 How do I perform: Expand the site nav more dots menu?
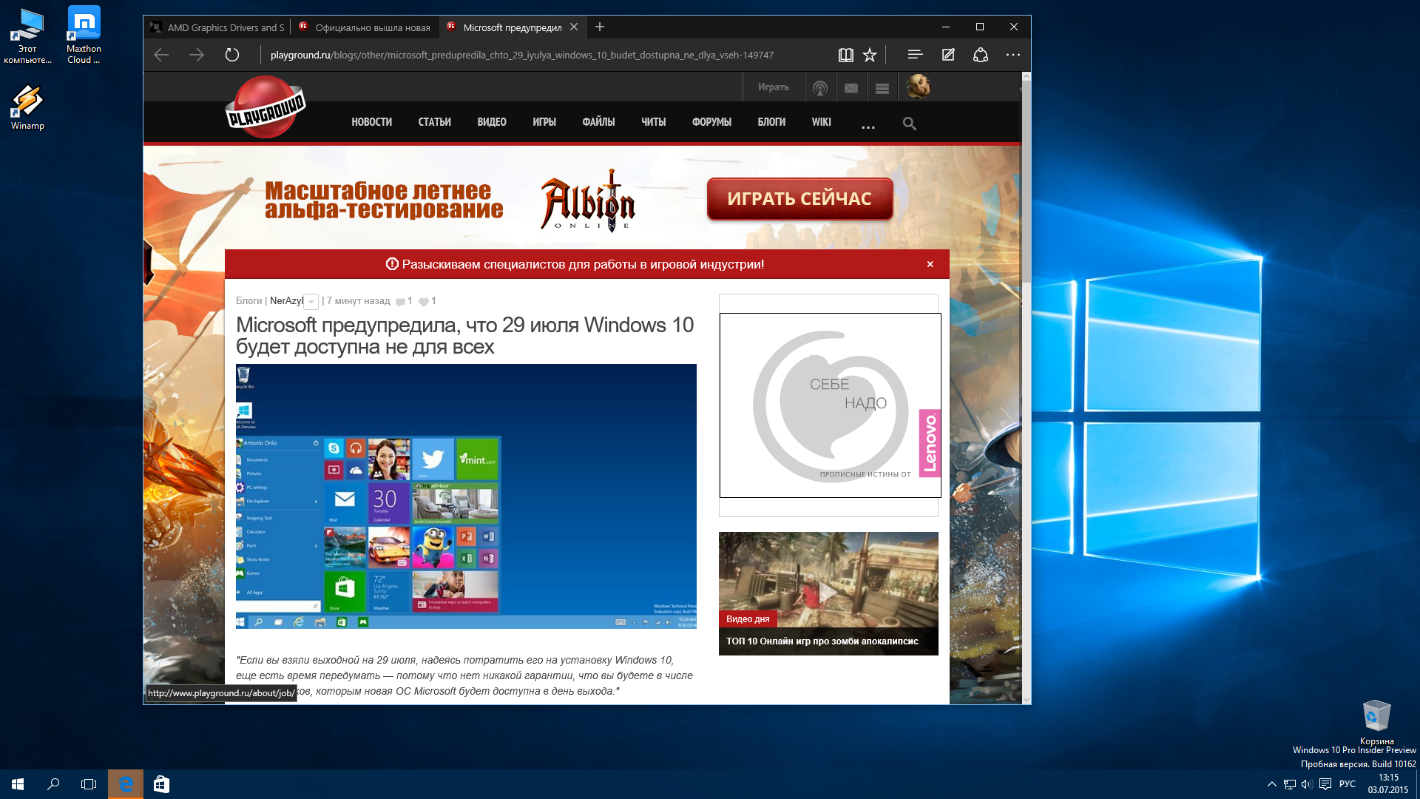(x=868, y=126)
